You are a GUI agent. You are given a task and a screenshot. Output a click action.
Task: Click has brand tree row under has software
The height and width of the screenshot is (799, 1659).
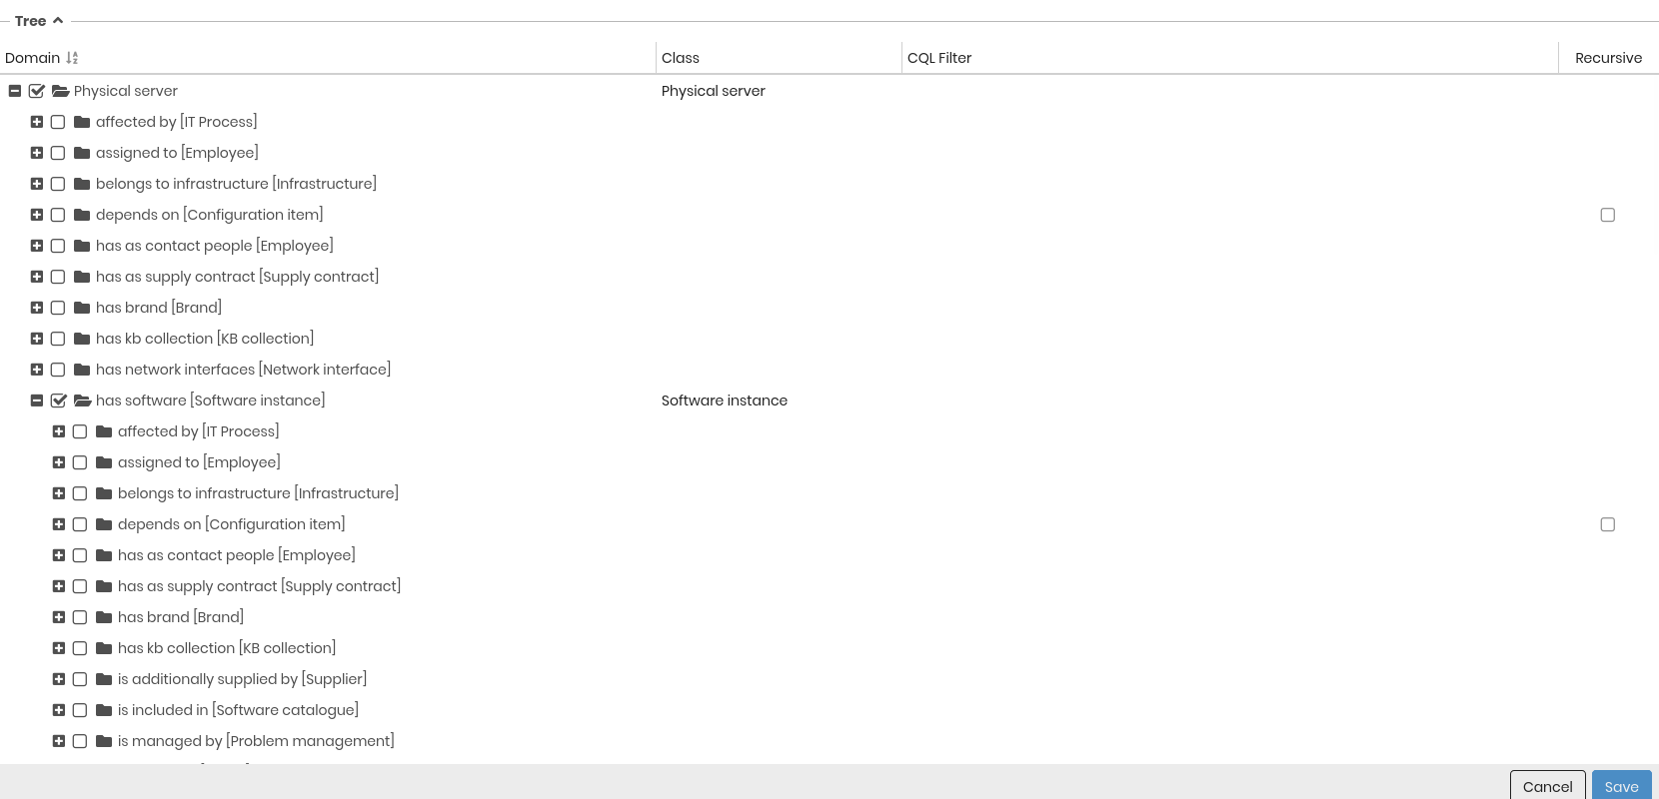click(181, 617)
